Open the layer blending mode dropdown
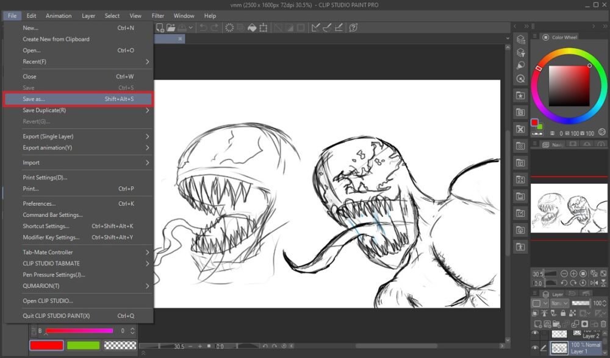This screenshot has height=358, width=610. [x=559, y=303]
